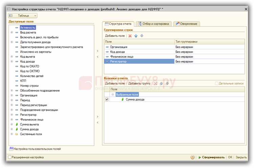Open user fields settings icon

[x=11, y=149]
